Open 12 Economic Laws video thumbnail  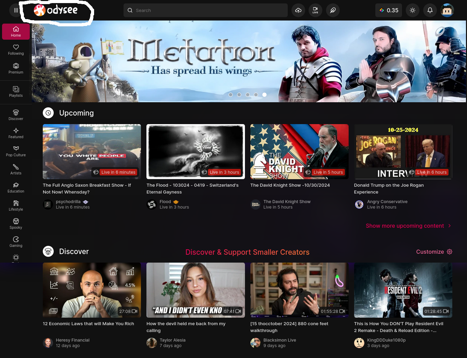point(92,290)
